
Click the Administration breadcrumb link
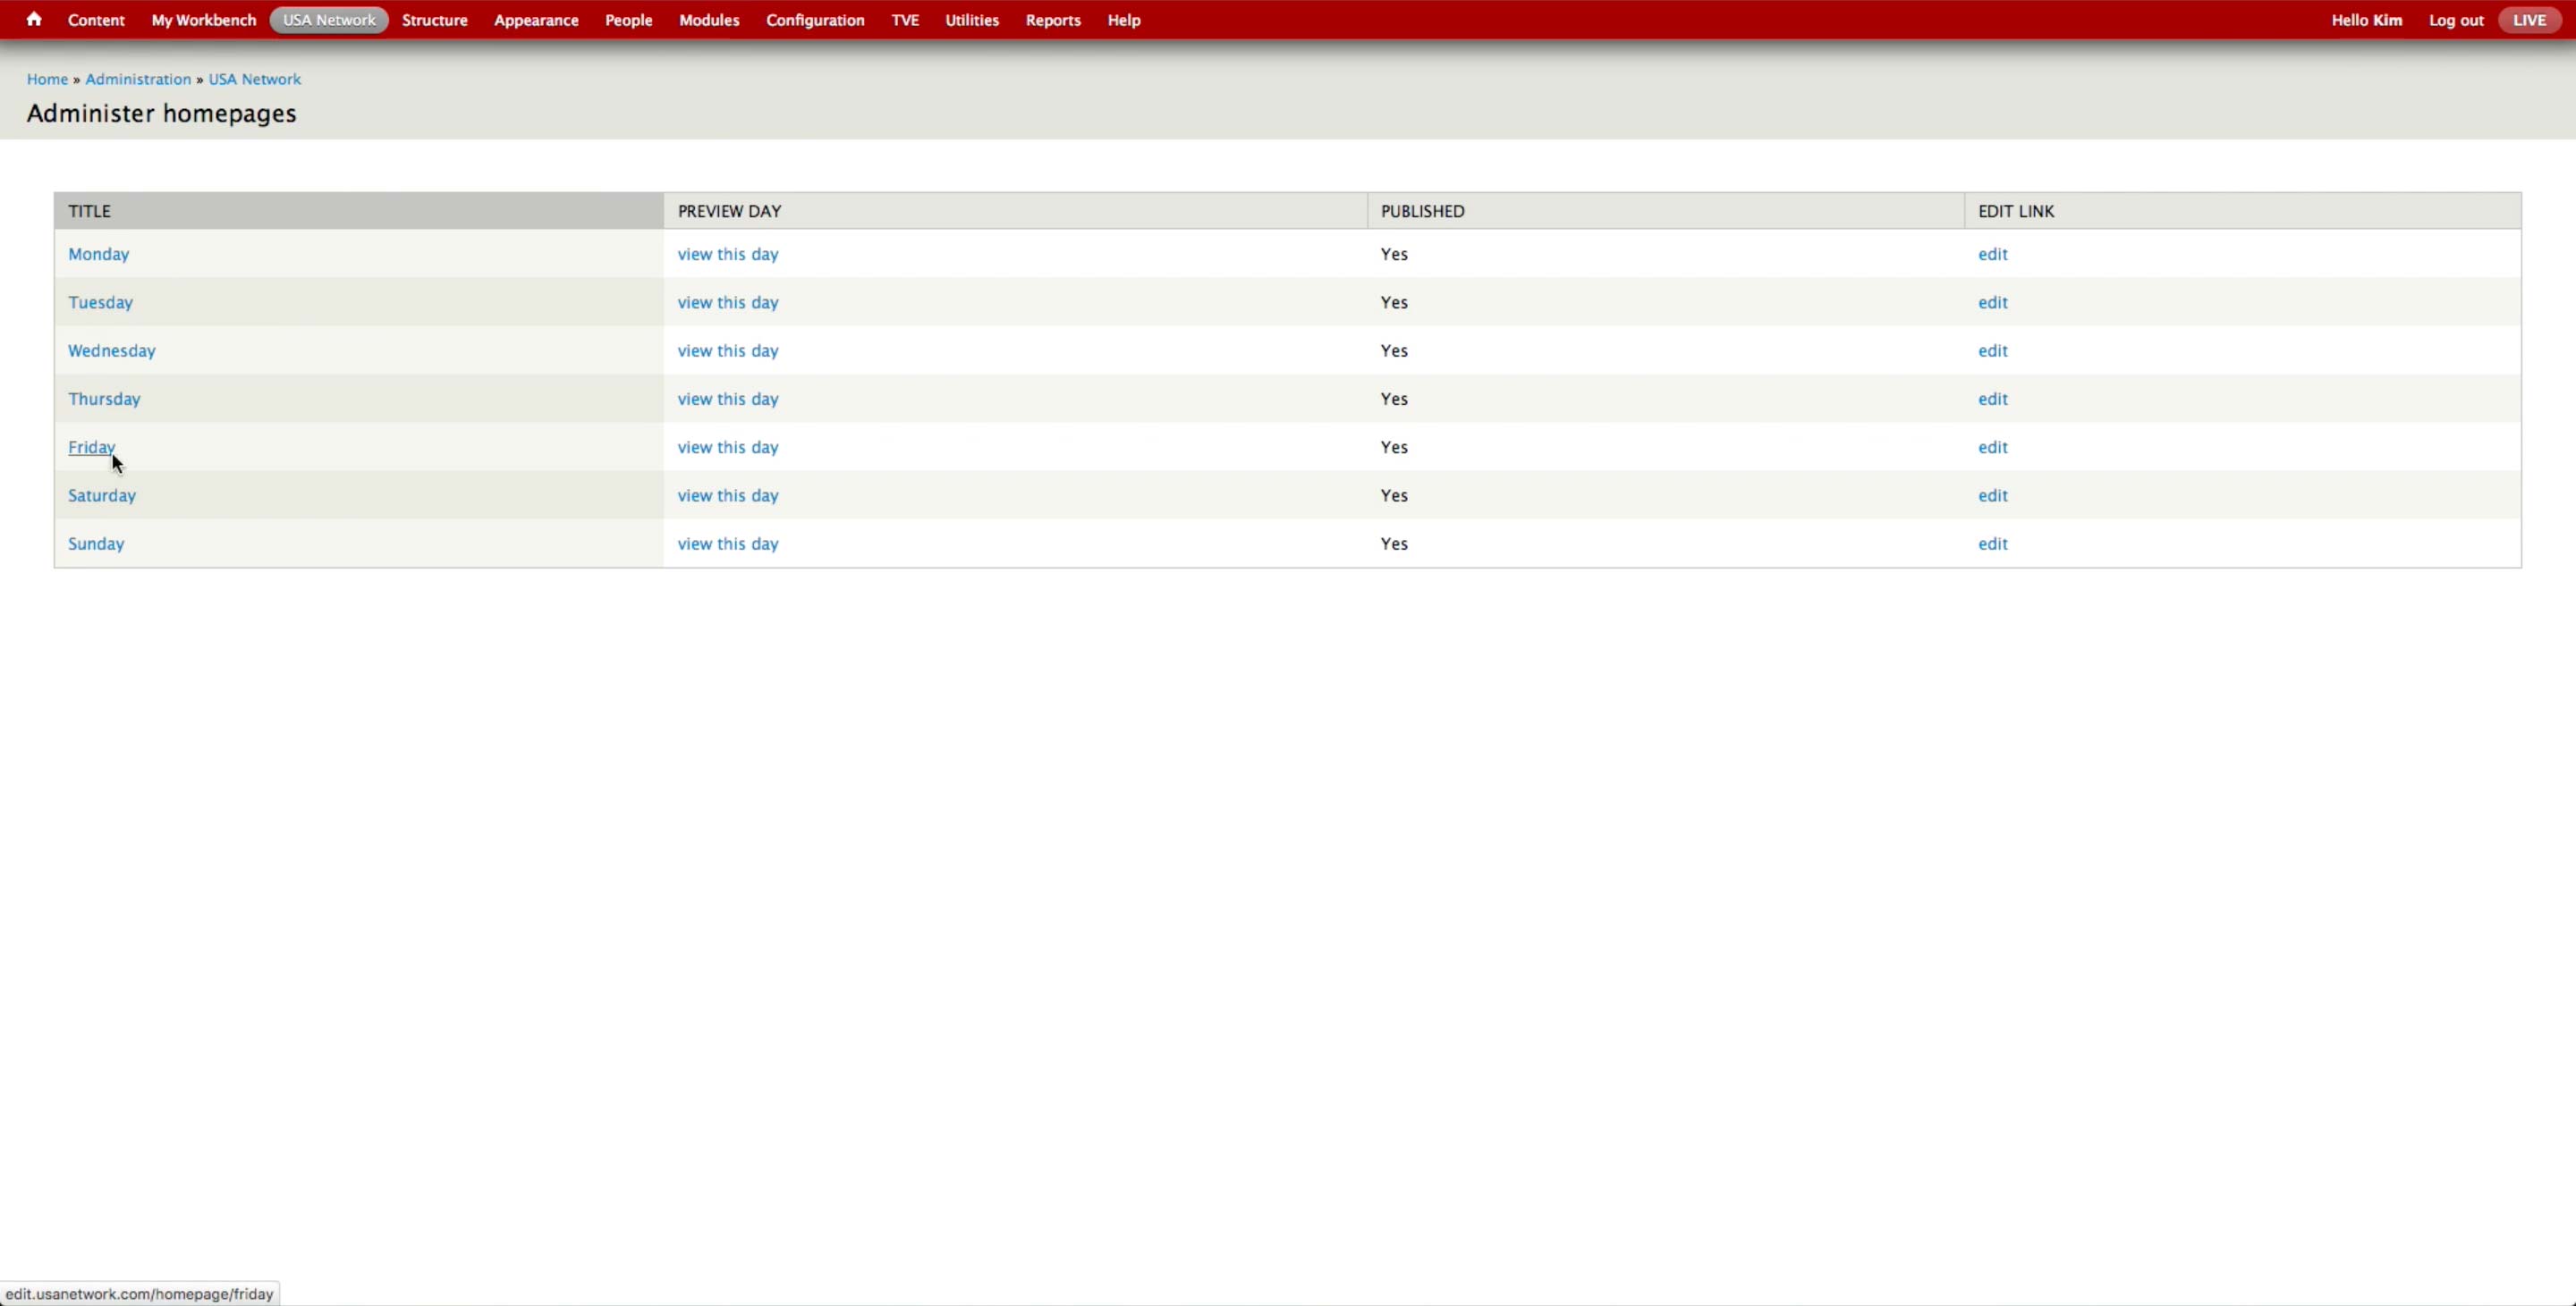pos(138,79)
